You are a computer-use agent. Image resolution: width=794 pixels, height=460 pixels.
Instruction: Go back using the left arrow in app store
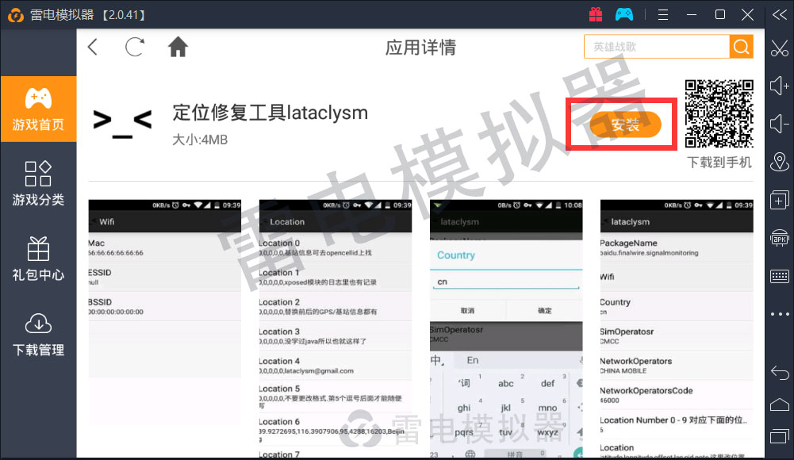coord(93,47)
